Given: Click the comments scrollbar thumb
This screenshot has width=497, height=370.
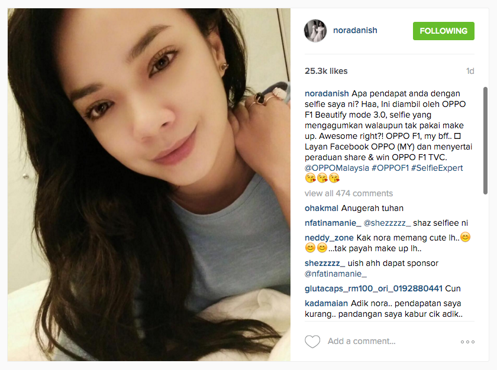Looking at the screenshot, I should (x=485, y=141).
